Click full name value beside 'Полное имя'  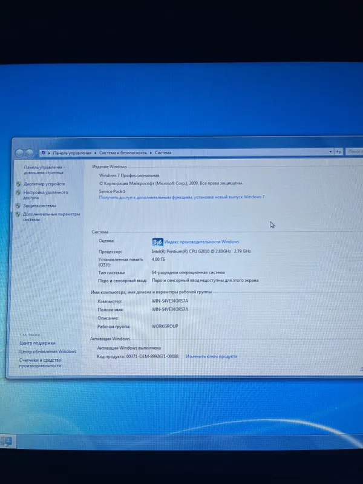click(x=170, y=309)
